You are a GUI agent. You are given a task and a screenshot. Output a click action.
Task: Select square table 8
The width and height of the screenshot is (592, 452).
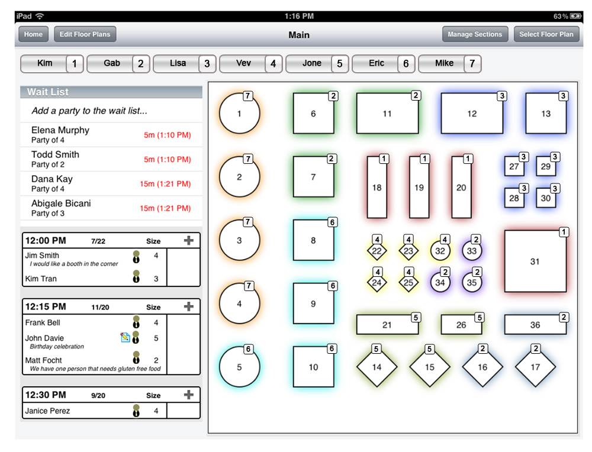point(313,240)
